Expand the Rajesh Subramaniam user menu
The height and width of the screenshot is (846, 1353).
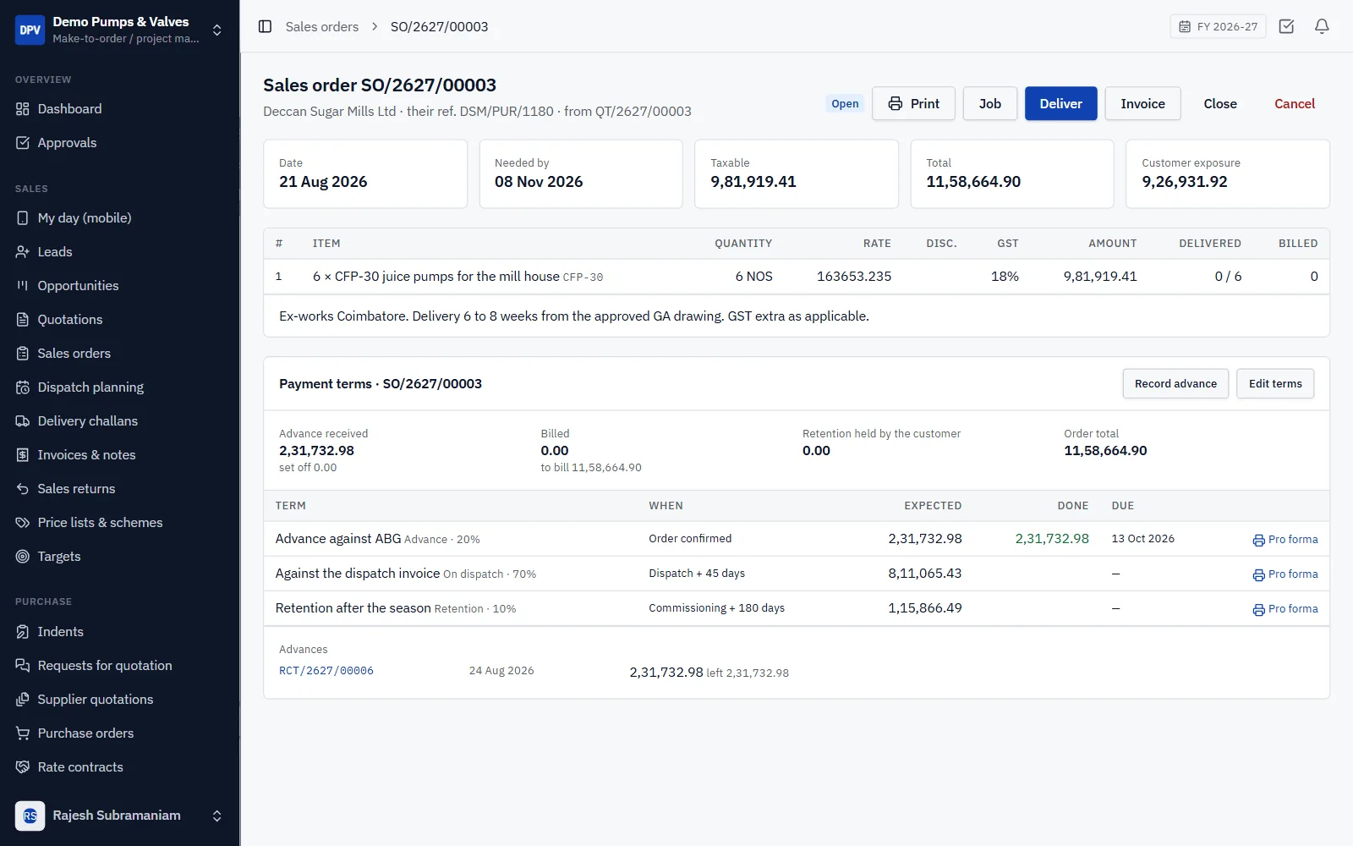(x=217, y=816)
